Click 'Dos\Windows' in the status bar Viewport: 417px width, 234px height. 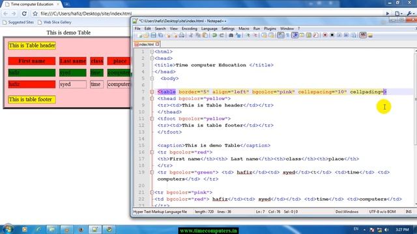click(347, 212)
